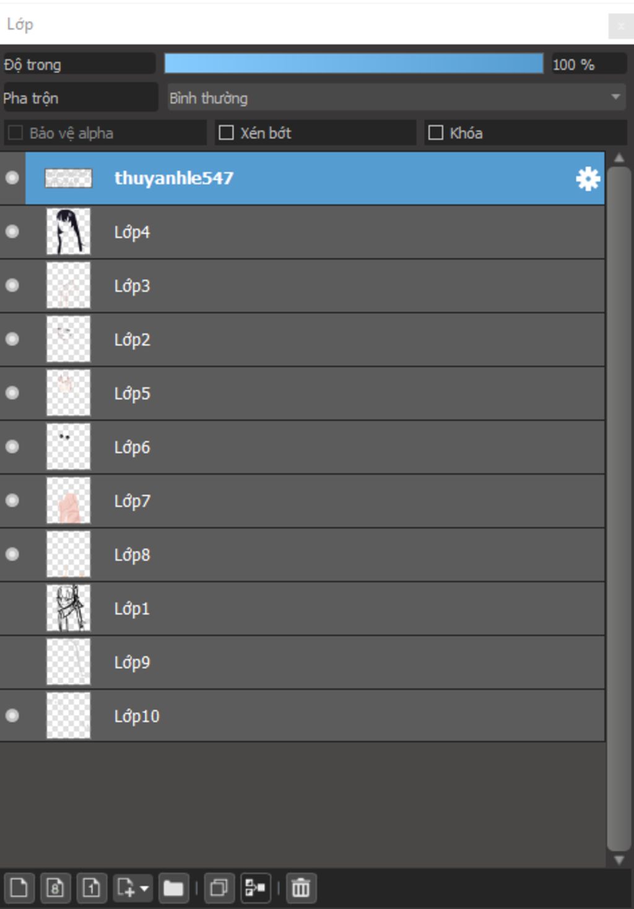Add a new color layer

(19, 888)
